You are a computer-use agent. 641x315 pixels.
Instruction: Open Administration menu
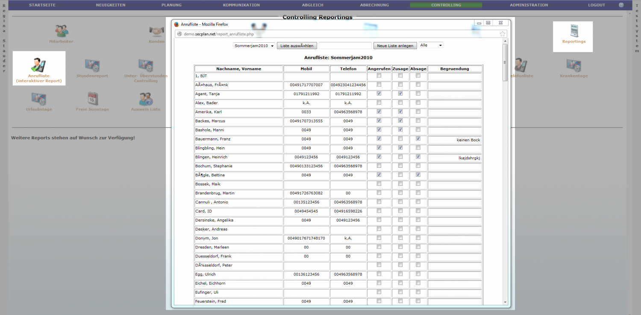tap(529, 5)
